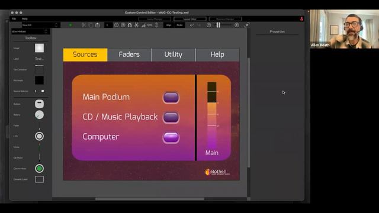Click the 'Computer' label text

(x=101, y=137)
